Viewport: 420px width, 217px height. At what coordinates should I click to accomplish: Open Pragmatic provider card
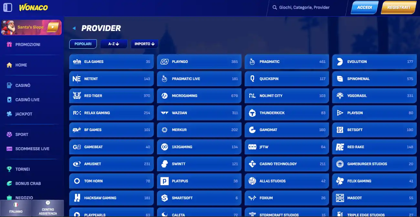[x=287, y=62]
